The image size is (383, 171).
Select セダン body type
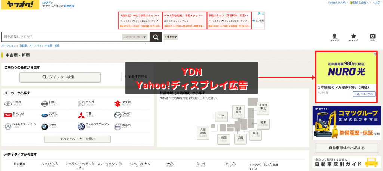click(170, 164)
